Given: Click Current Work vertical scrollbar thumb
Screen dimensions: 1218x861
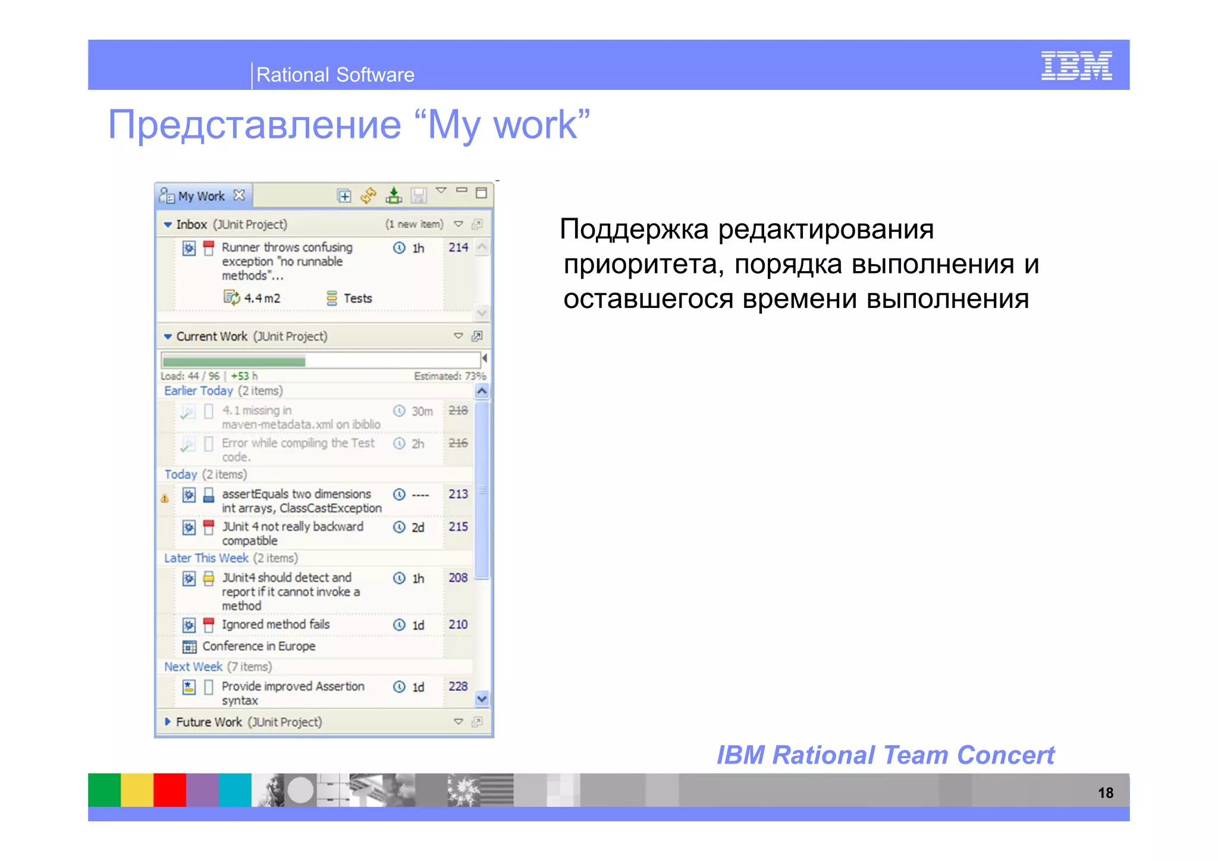Looking at the screenshot, I should 482,489.
